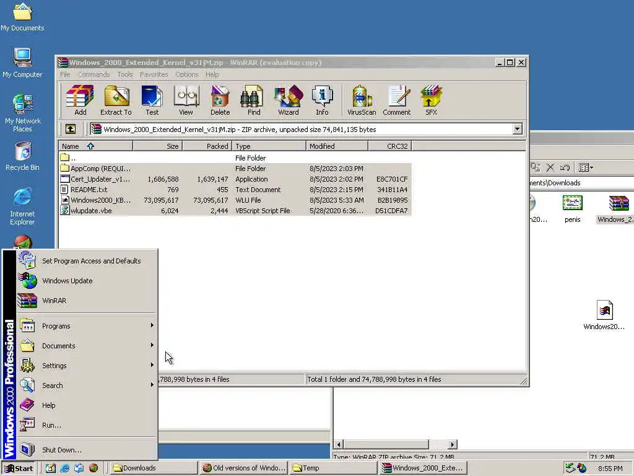The height and width of the screenshot is (476, 634).
Task: Open the Options menu
Action: (186, 74)
